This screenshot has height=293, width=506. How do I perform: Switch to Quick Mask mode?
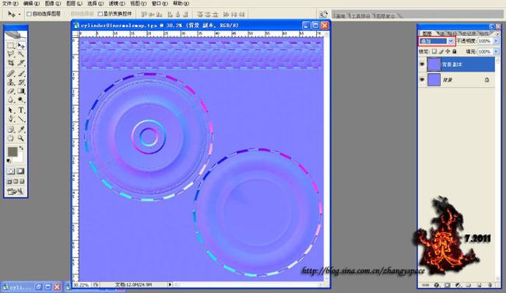tap(21, 171)
